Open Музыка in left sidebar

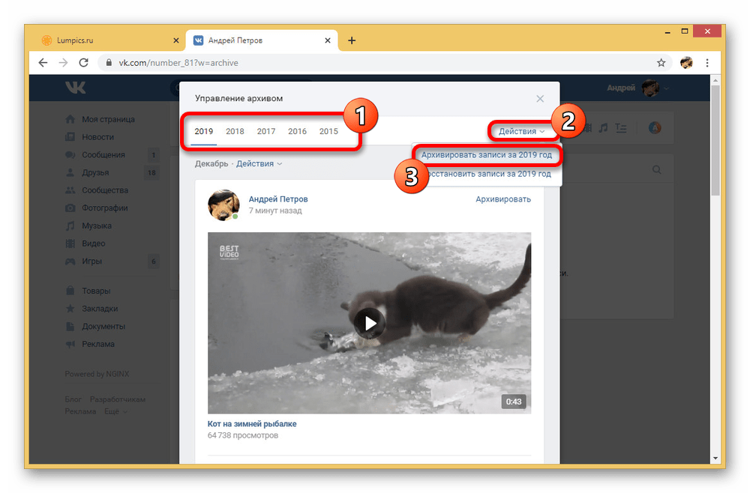97,226
